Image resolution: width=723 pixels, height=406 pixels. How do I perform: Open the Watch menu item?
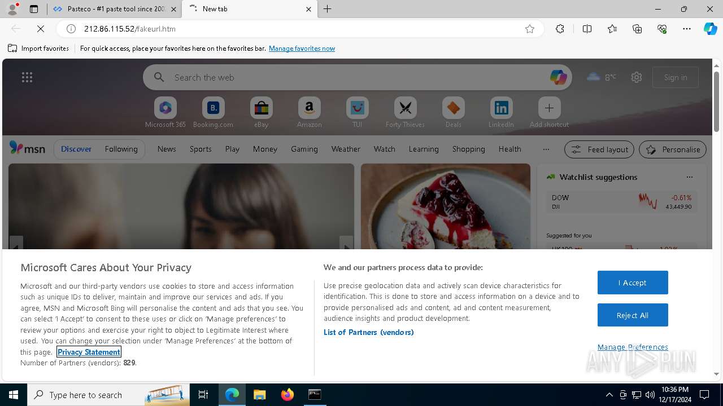pos(385,149)
